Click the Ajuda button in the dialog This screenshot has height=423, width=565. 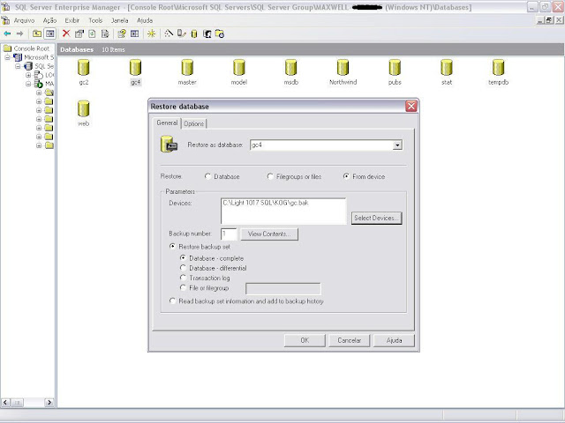pyautogui.click(x=394, y=340)
